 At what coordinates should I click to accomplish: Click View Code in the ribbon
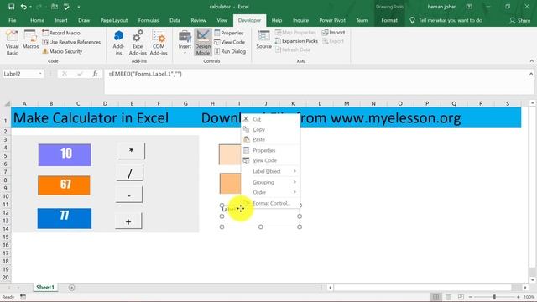pyautogui.click(x=229, y=42)
